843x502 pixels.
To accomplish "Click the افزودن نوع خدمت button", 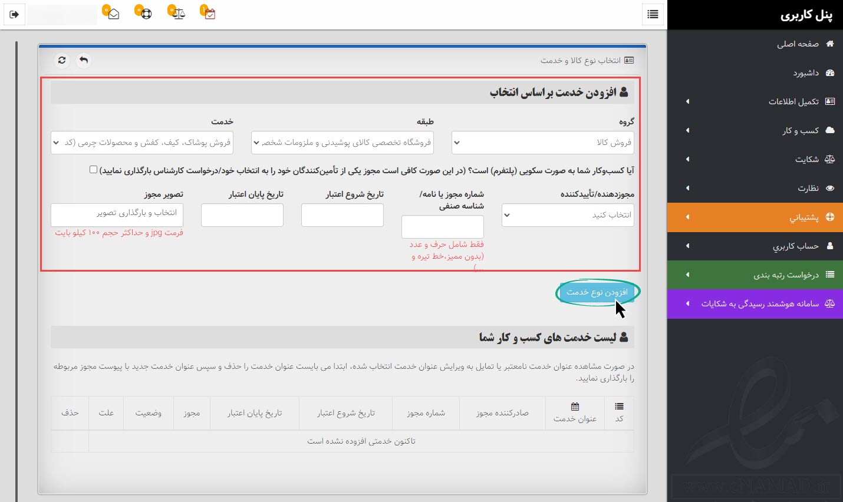I will 597,292.
